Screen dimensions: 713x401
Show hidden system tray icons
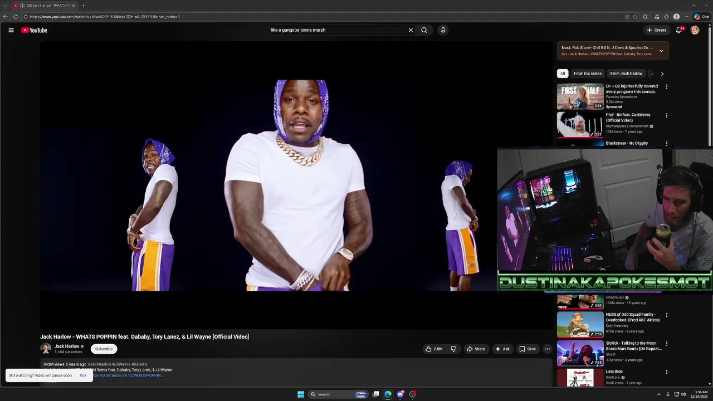(x=658, y=394)
